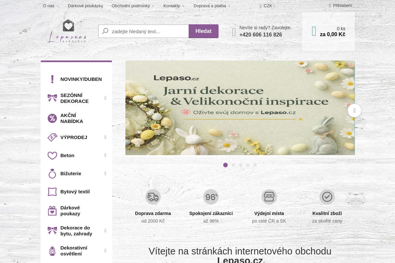Advance banner with next-slide arrow
This screenshot has width=395, height=263.
coord(355,110)
